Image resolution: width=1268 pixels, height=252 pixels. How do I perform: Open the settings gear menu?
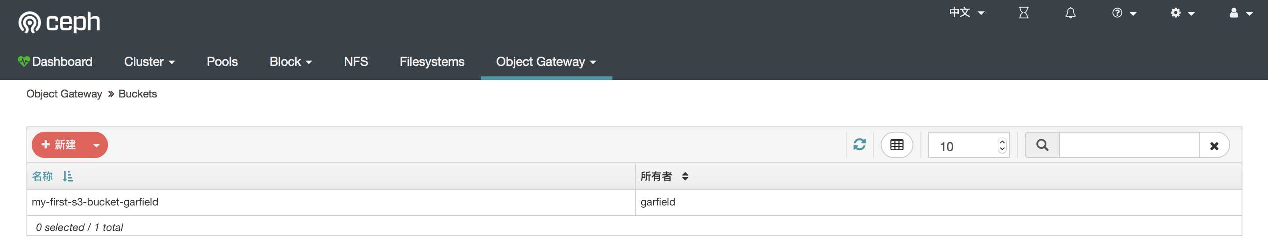point(1183,13)
